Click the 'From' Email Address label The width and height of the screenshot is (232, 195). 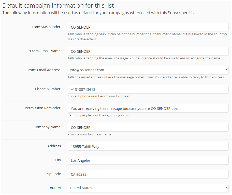[43, 70]
